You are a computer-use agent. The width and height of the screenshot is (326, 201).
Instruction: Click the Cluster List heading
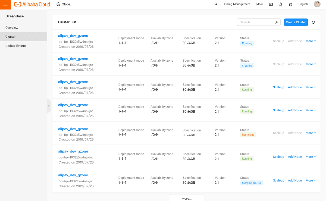(67, 22)
